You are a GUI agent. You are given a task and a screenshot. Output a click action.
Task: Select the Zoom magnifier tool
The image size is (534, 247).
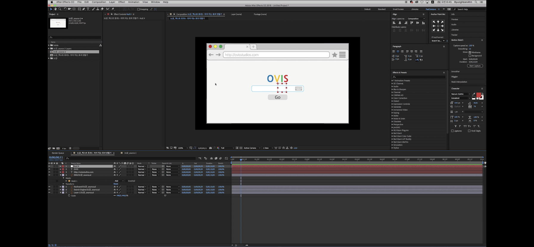coord(60,9)
